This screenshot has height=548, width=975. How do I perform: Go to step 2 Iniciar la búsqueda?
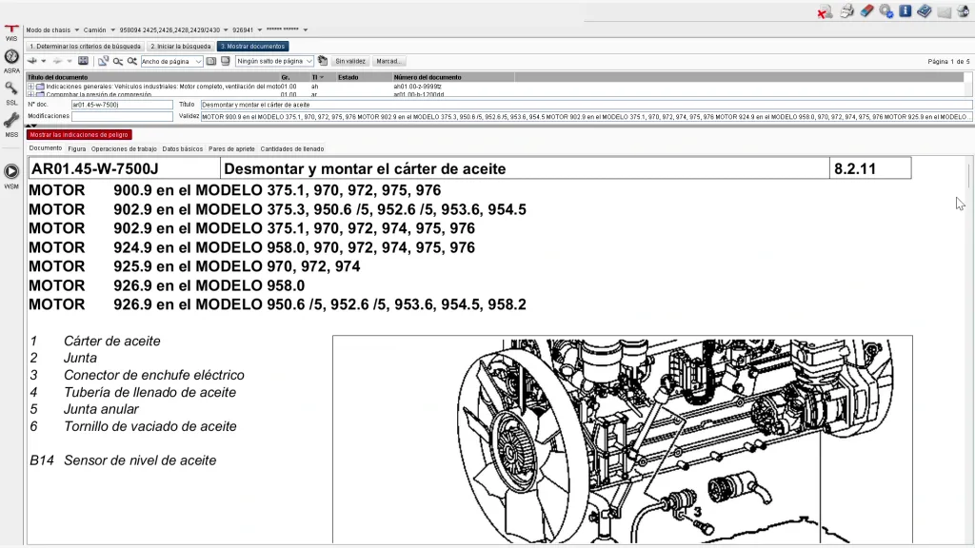pyautogui.click(x=181, y=46)
